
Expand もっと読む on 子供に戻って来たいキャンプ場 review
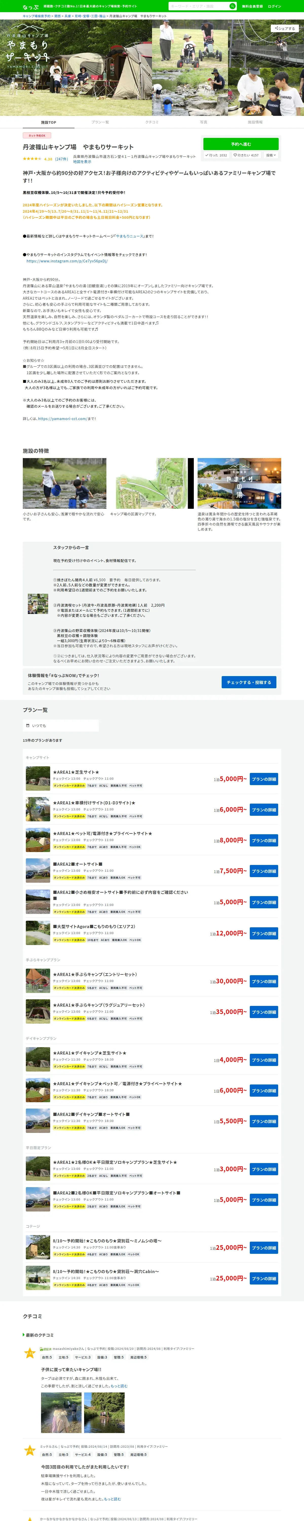coord(119,1386)
